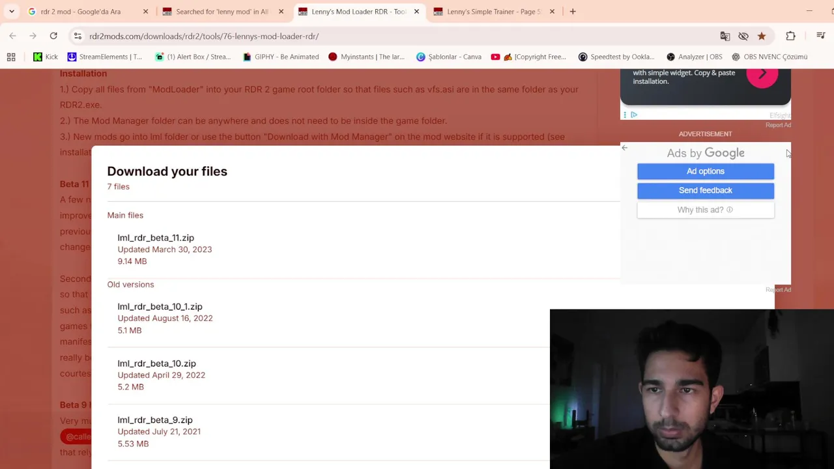This screenshot has height=469, width=834.
Task: Open the tab search dropdown arrow
Action: coord(12,11)
